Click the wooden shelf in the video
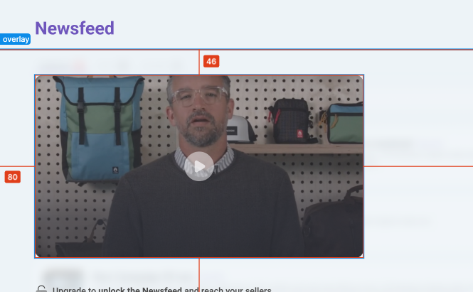473x292 pixels. [297, 148]
